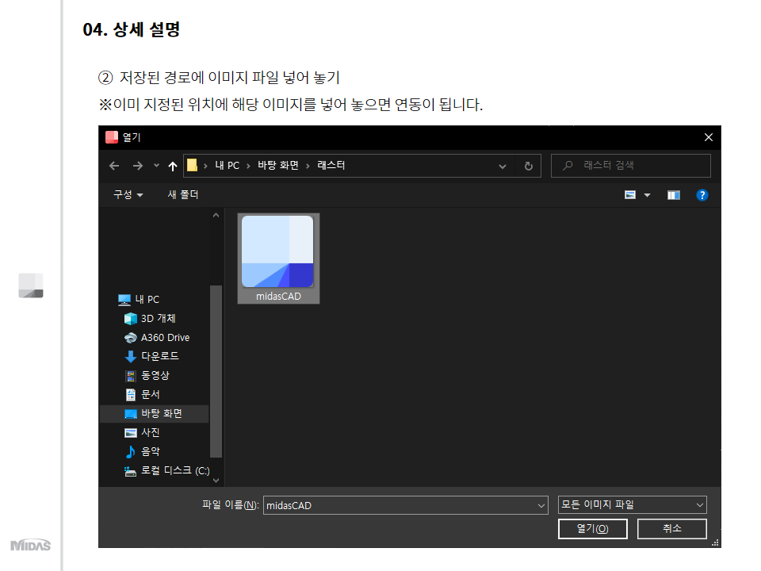Click the red app icon in title bar
Viewport: 761px width, 571px height.
coord(112,137)
